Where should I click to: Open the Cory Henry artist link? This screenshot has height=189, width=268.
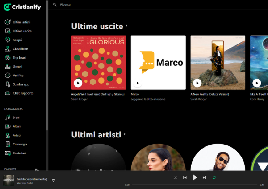tap(257, 99)
